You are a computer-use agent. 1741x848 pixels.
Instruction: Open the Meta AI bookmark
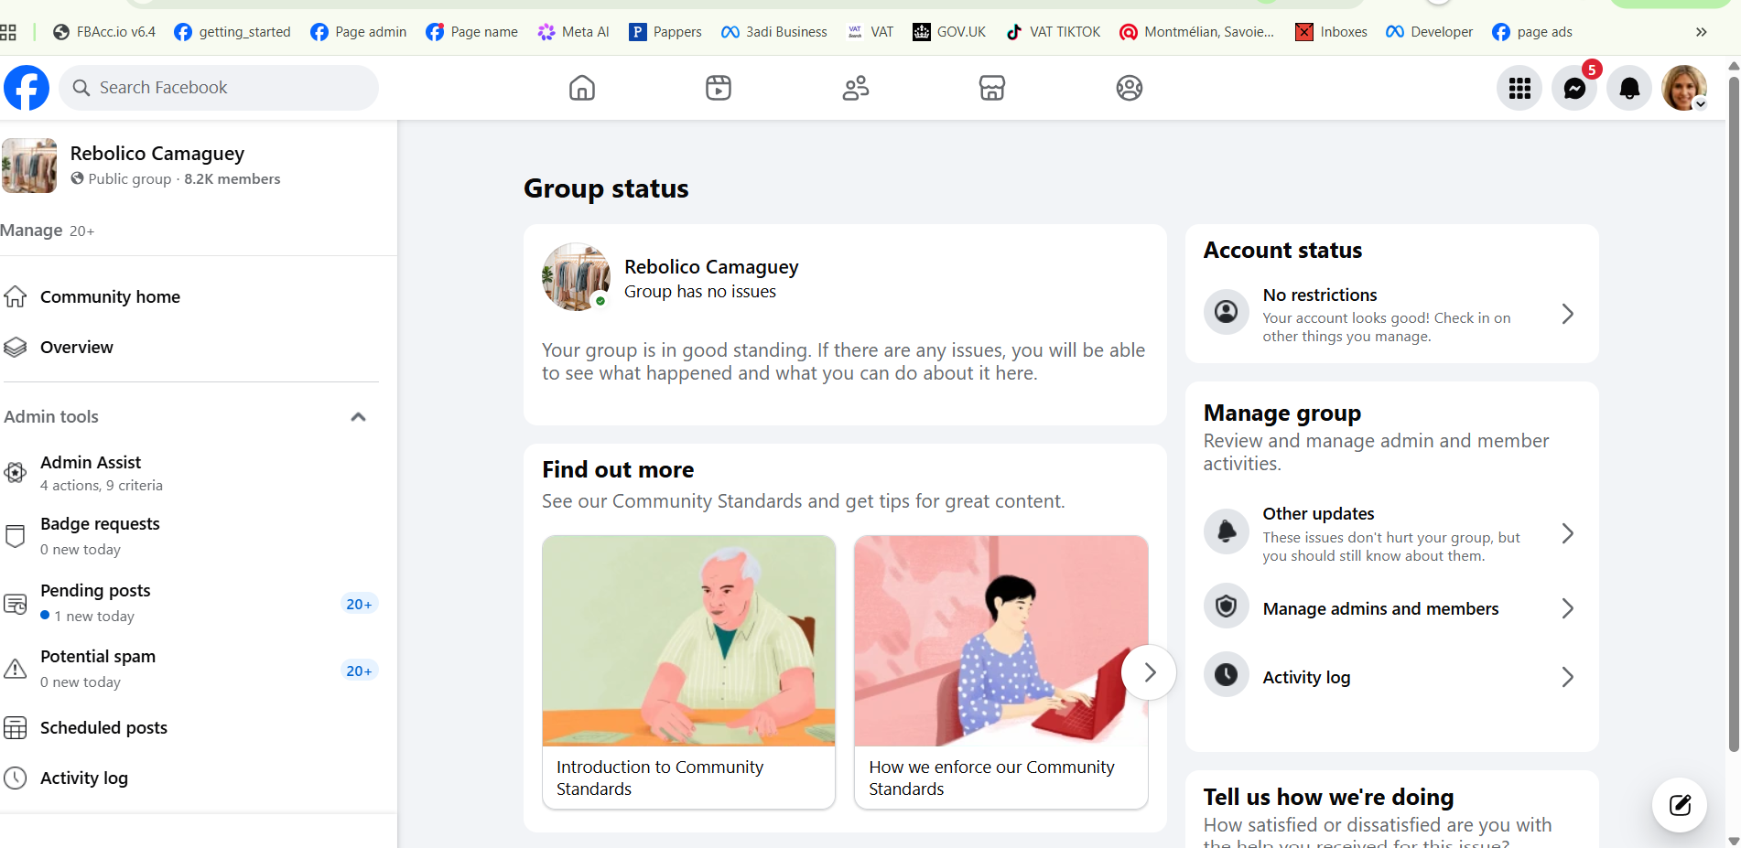[573, 32]
